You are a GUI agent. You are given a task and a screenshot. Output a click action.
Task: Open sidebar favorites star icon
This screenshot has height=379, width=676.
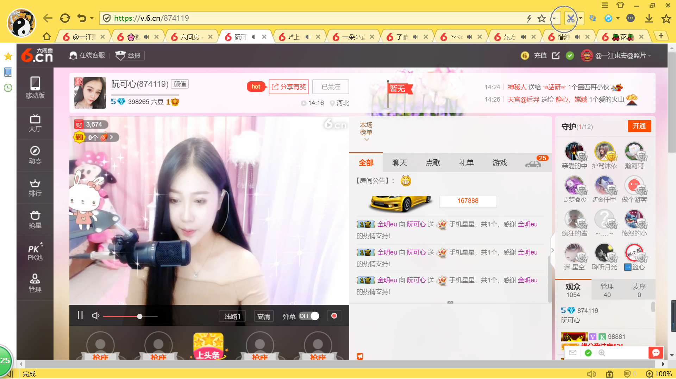[x=8, y=56]
